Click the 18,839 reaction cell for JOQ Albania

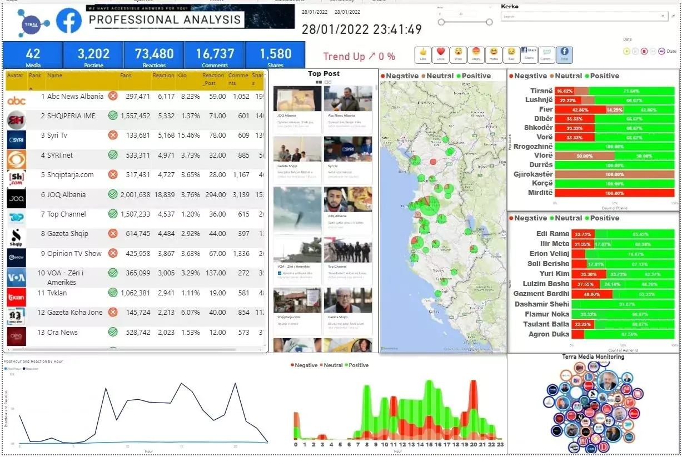pyautogui.click(x=164, y=194)
